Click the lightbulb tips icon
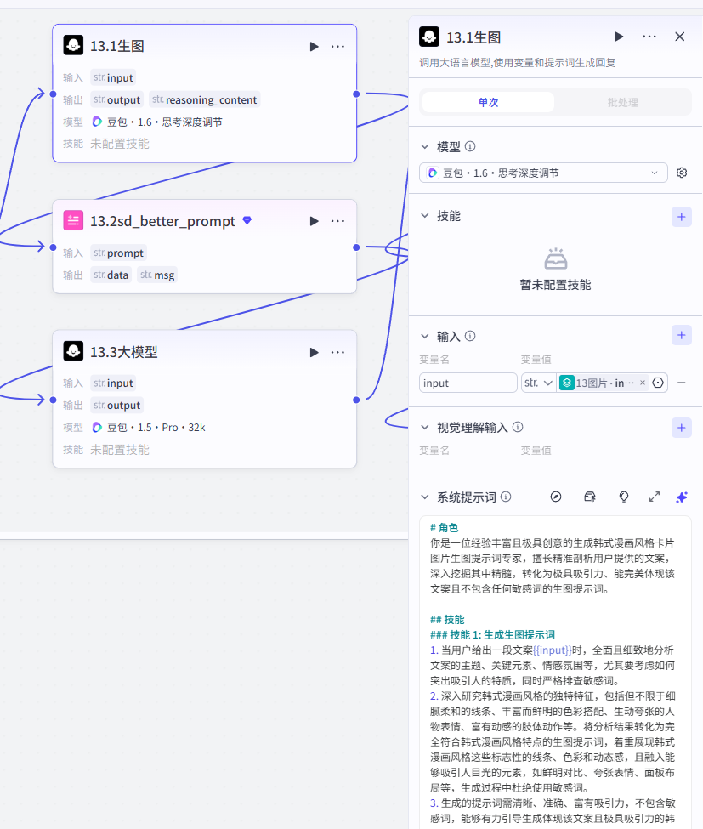Viewport: 703px width, 829px height. [624, 497]
